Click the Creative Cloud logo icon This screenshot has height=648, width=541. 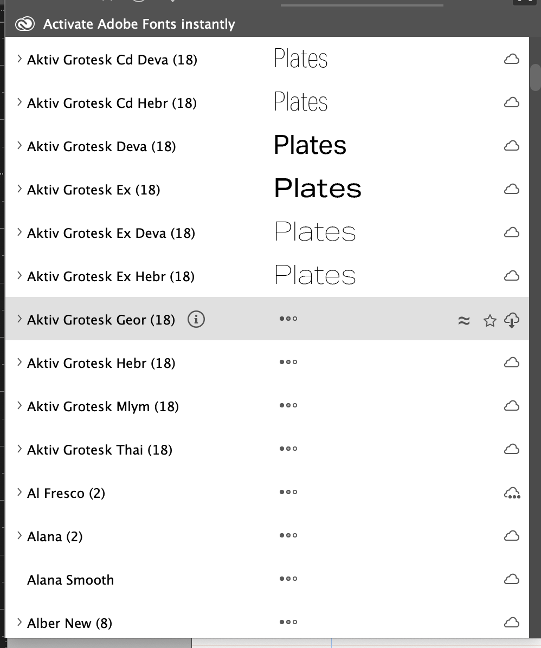point(25,24)
